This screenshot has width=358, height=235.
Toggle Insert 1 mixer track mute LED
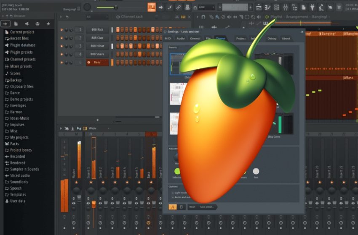tap(91, 183)
